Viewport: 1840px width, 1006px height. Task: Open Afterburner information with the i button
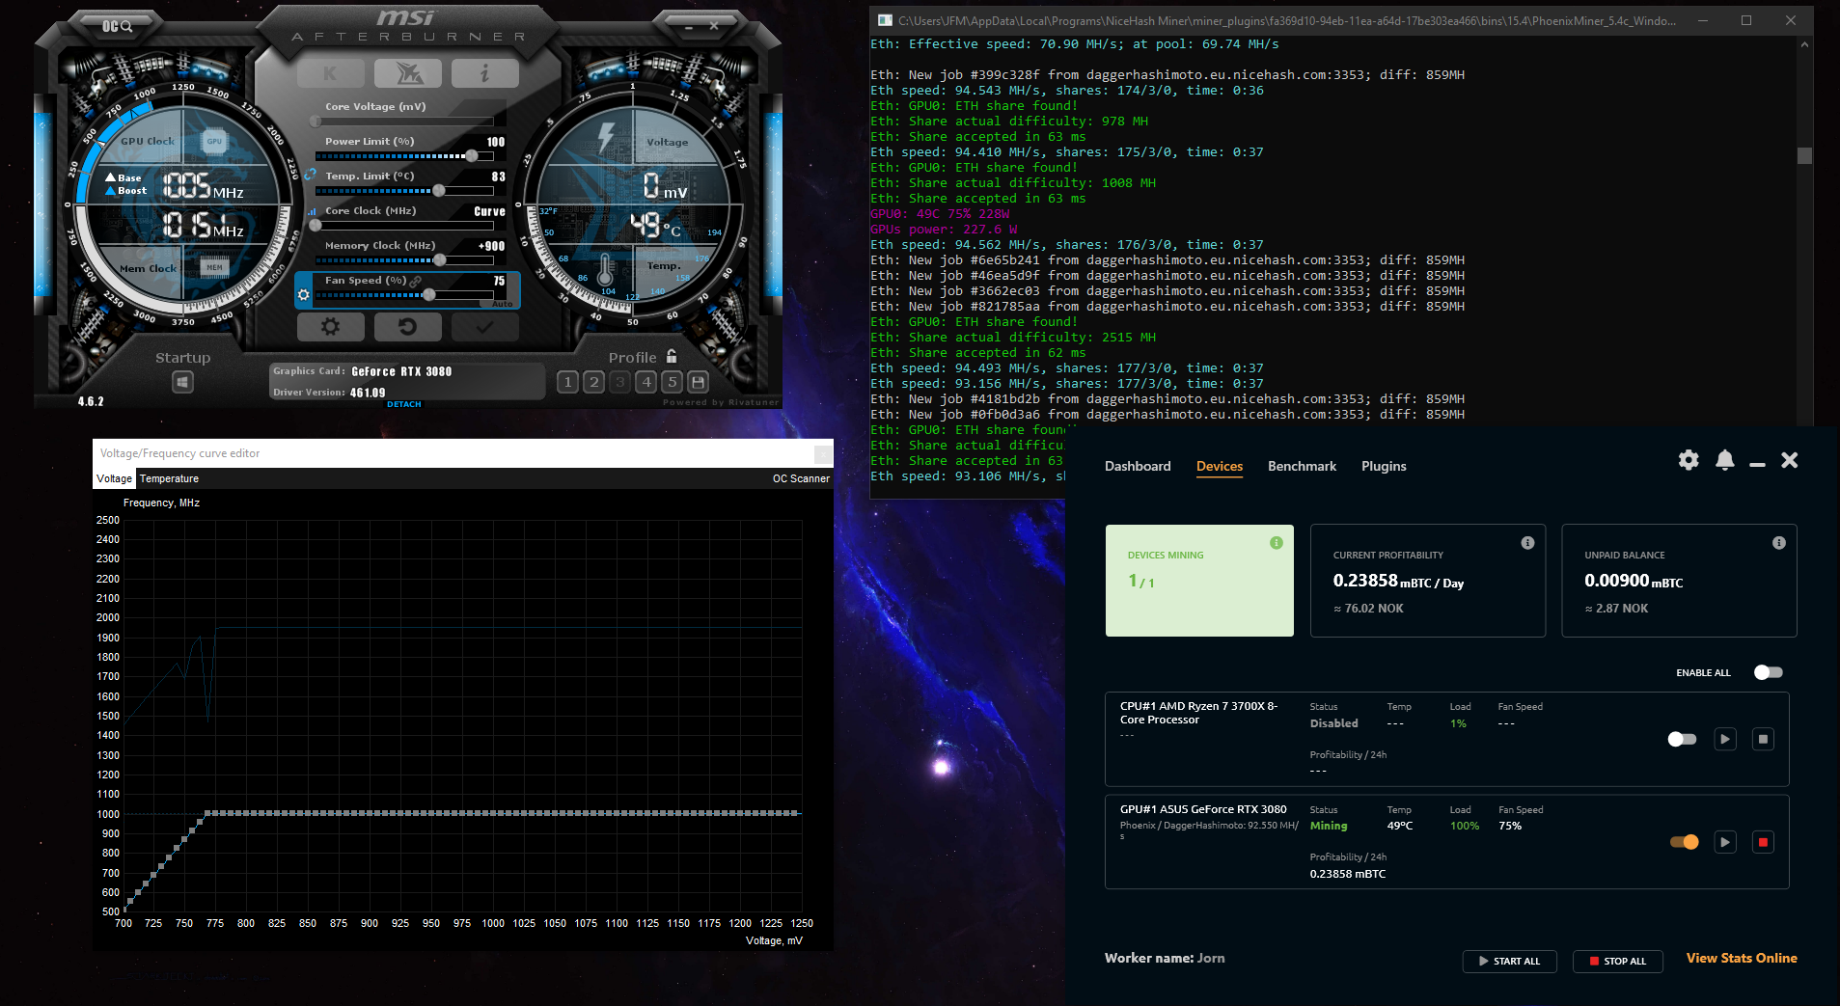(x=484, y=73)
